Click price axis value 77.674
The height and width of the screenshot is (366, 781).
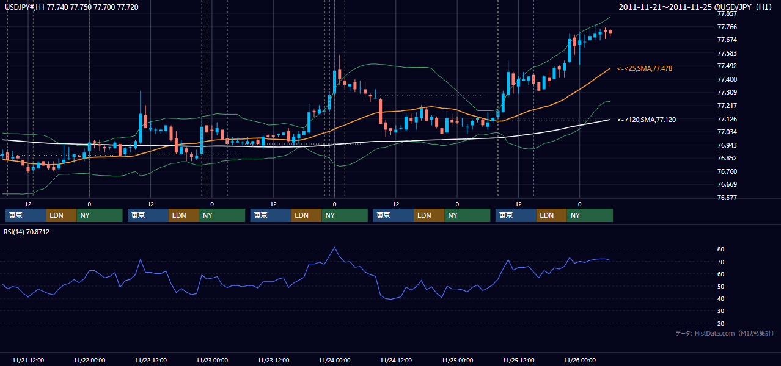tap(727, 40)
